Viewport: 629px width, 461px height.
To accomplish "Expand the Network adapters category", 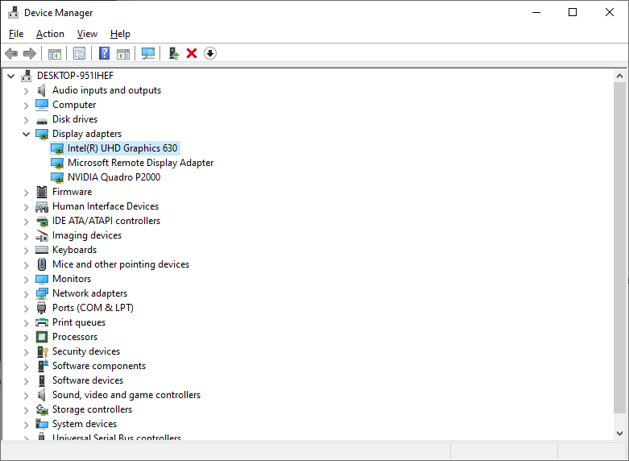I will click(x=26, y=293).
